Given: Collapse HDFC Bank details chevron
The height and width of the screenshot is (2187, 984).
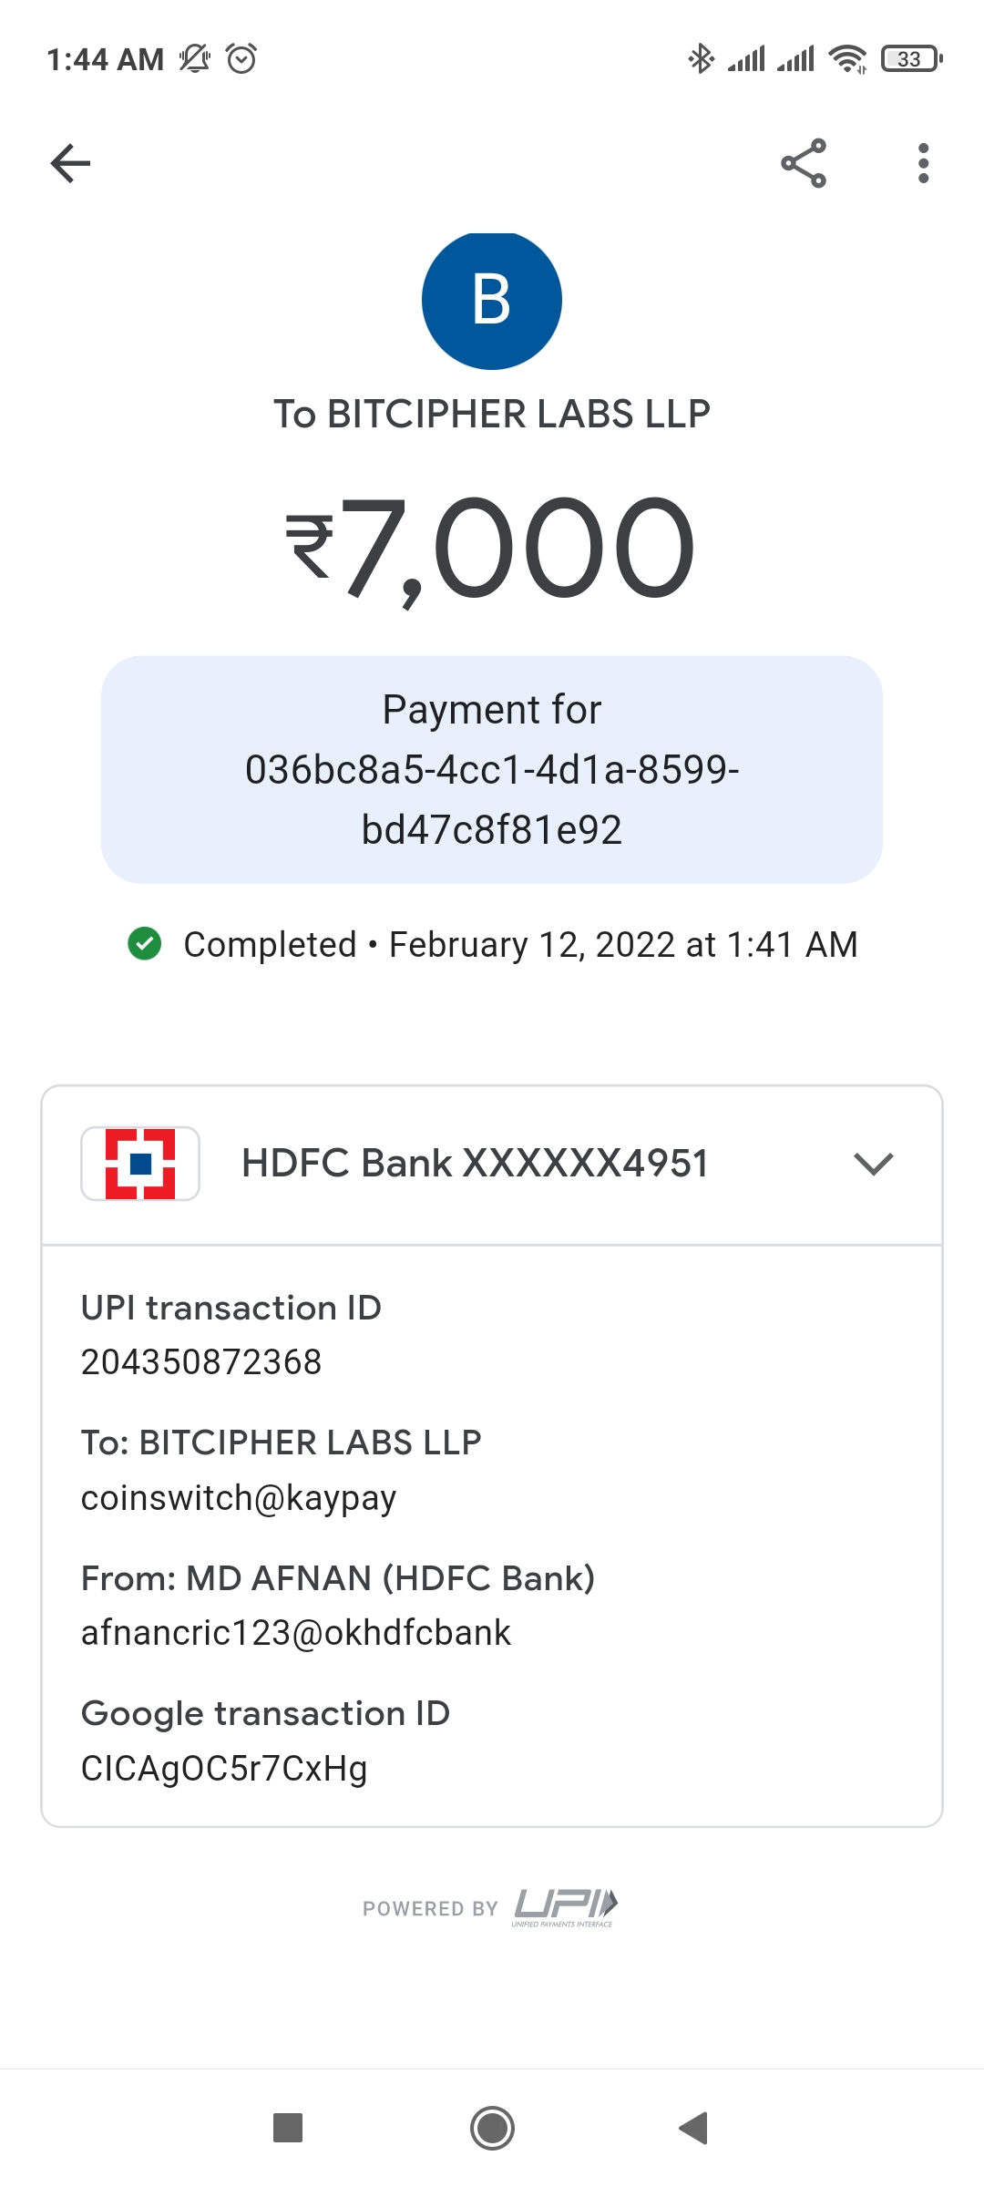Looking at the screenshot, I should coord(873,1164).
